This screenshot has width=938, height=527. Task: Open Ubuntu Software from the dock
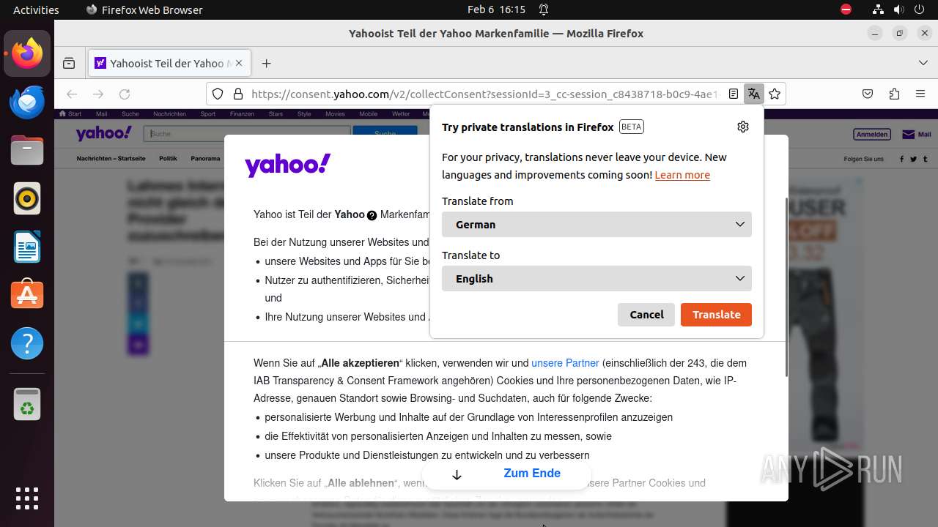(27, 295)
